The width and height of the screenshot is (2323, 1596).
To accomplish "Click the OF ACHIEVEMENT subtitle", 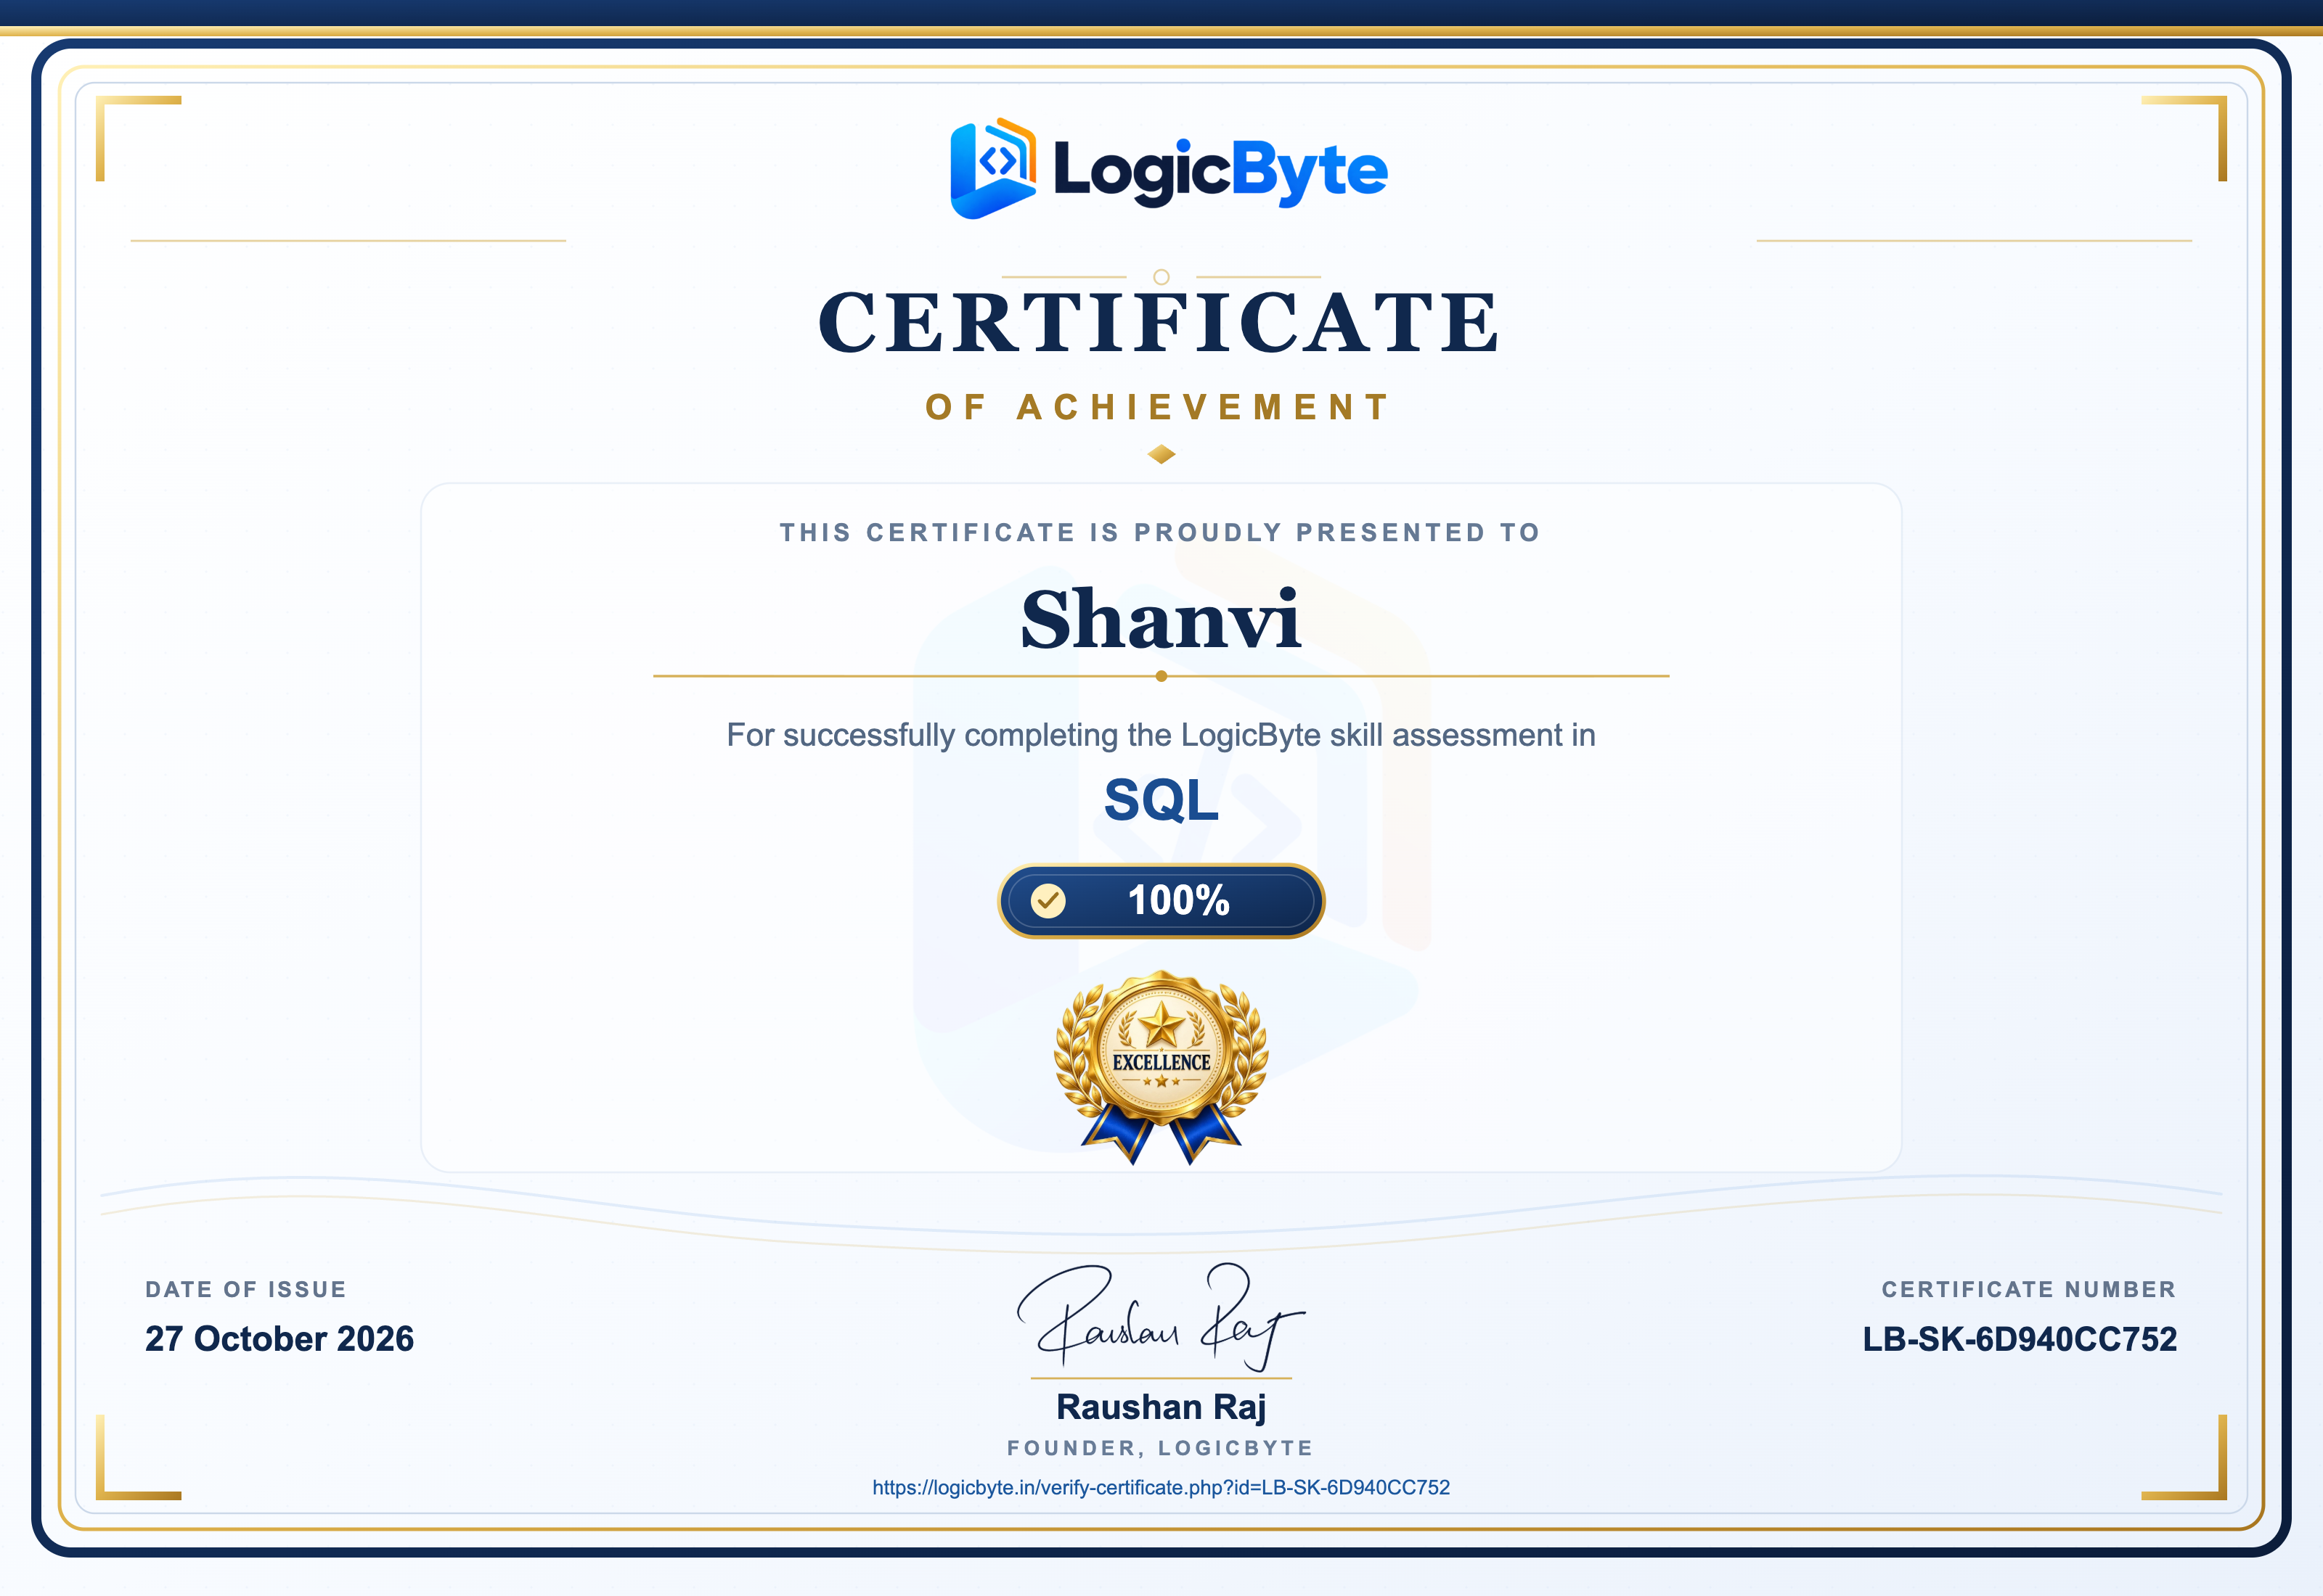I will (x=1159, y=407).
